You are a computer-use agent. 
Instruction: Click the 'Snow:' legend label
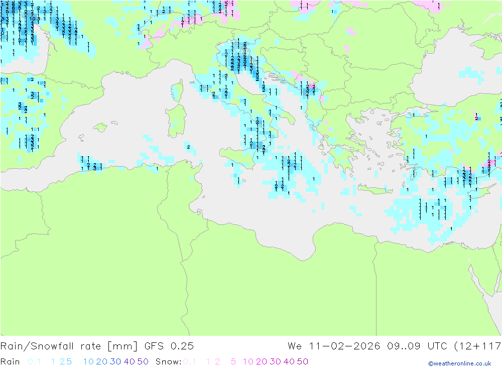click(x=168, y=361)
